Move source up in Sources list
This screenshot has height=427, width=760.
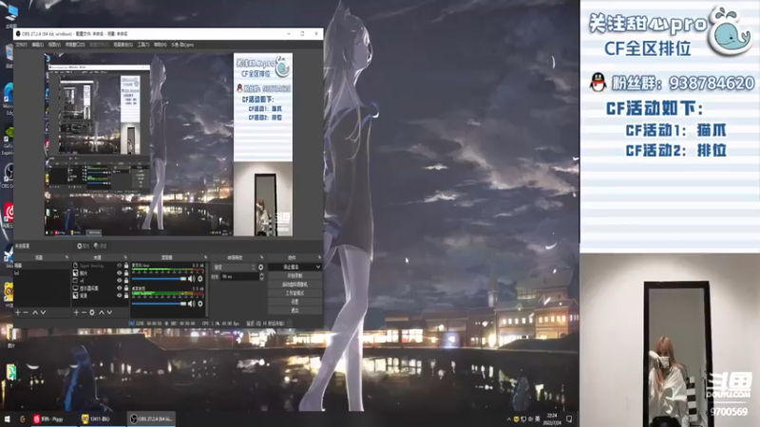pyautogui.click(x=102, y=313)
